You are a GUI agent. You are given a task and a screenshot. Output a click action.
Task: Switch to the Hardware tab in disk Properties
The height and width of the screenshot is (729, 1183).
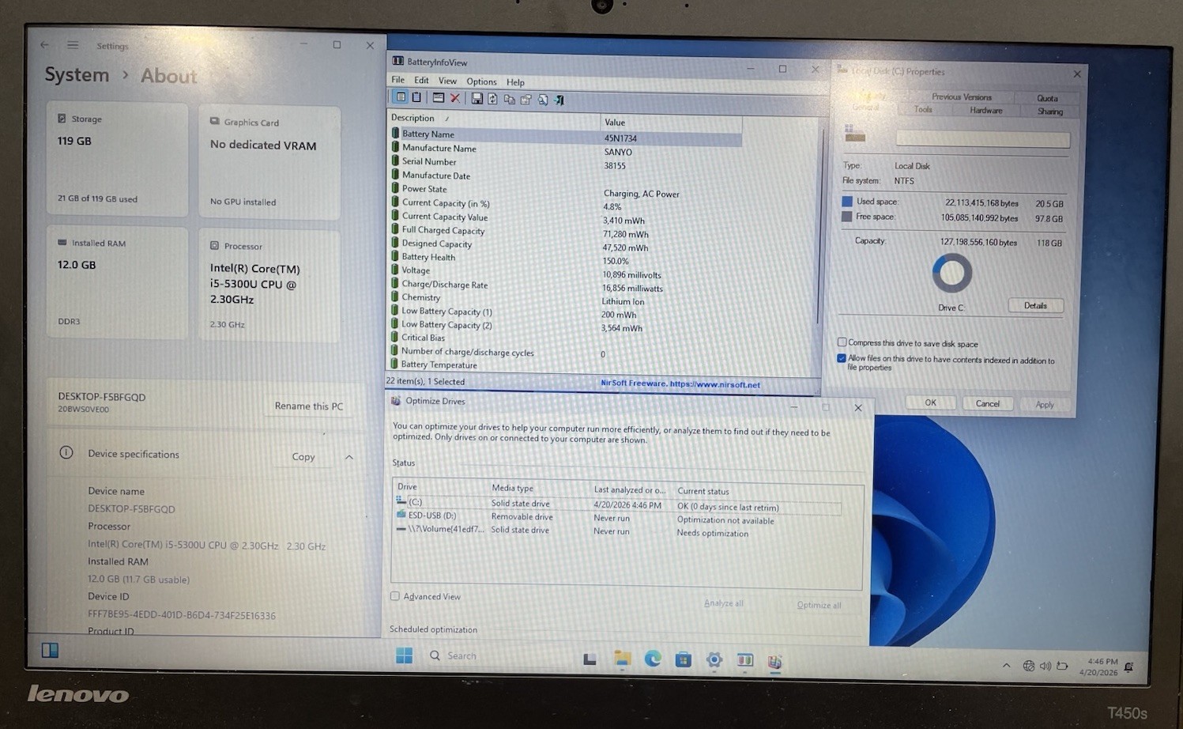pos(985,111)
